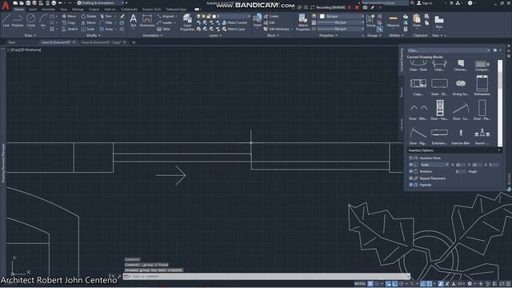Click Match Layer button
The image size is (512, 288).
pyautogui.click(x=234, y=29)
